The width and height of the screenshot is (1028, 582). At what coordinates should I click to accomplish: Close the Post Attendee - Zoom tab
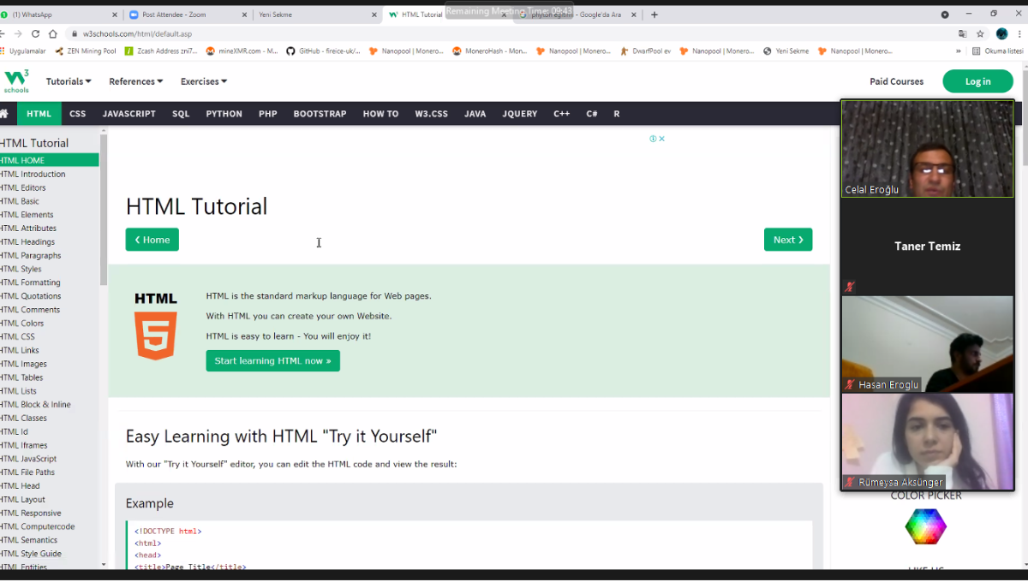pyautogui.click(x=245, y=15)
